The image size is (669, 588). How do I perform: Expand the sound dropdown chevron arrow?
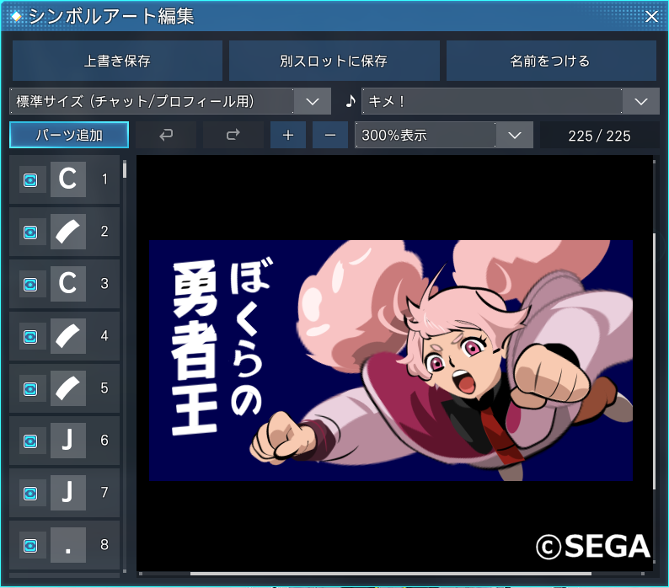coord(641,101)
